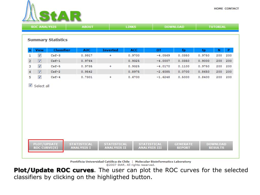Toggle the view checkbox for Csf-4
Screen dimensions: 260x195
click(40, 77)
